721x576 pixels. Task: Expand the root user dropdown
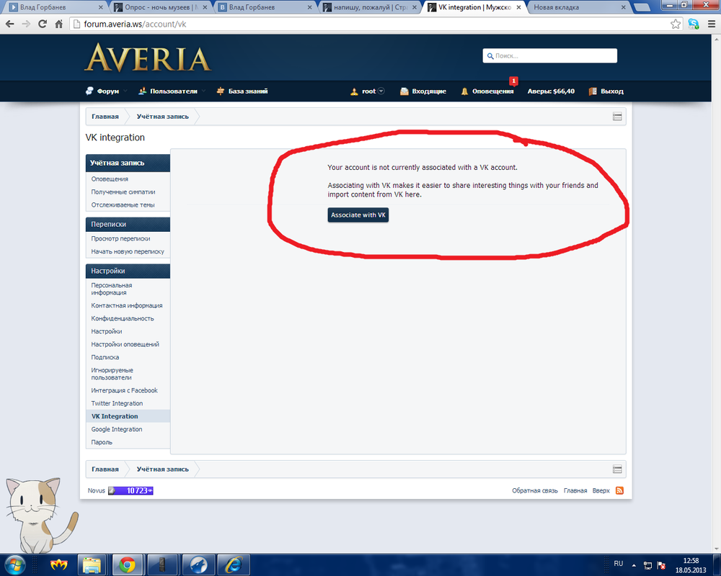381,91
